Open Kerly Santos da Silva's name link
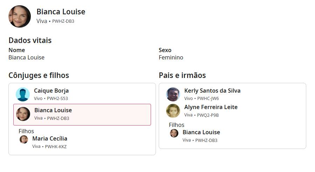Screen dimensions: 315x172 [212, 91]
